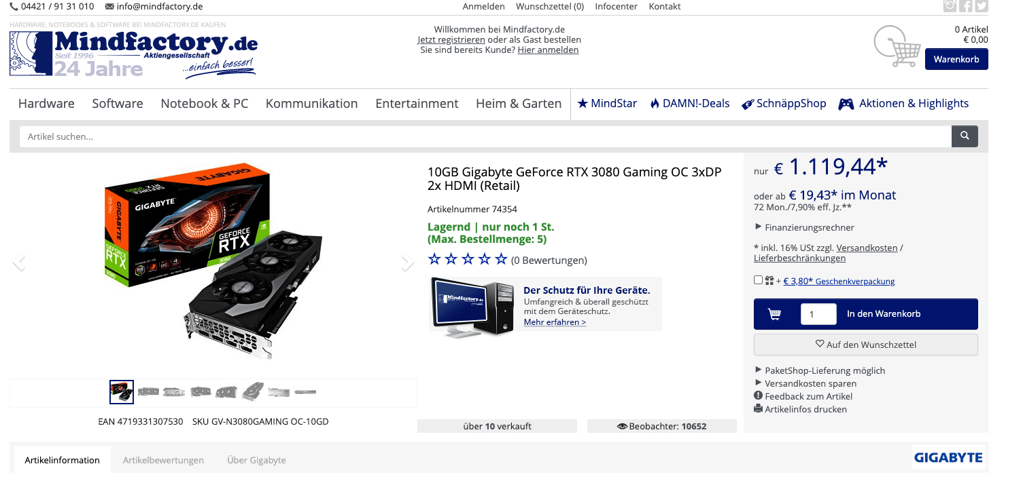This screenshot has height=483, width=1023.
Task: Click the envelope icon beside info@mindfactory.de
Action: point(109,7)
